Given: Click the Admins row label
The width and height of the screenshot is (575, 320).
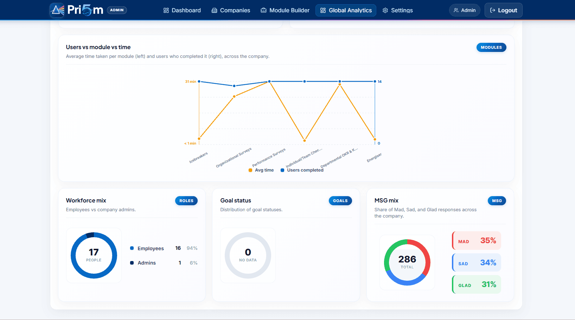Looking at the screenshot, I should click(x=147, y=263).
